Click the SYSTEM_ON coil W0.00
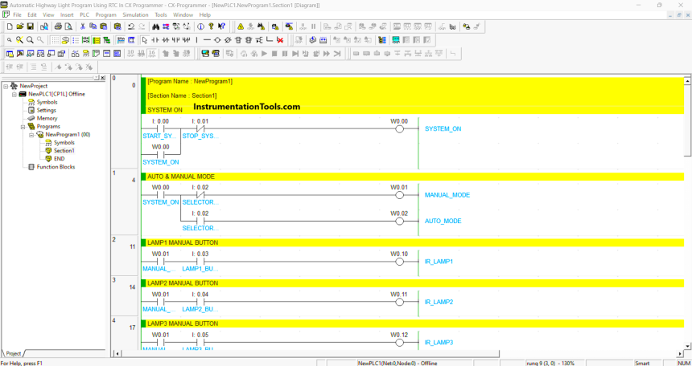This screenshot has width=692, height=366. [399, 129]
